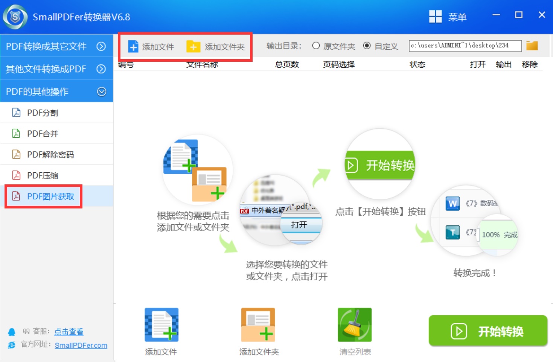
Task: Click the SmallPDFer shield logo
Action: point(15,17)
